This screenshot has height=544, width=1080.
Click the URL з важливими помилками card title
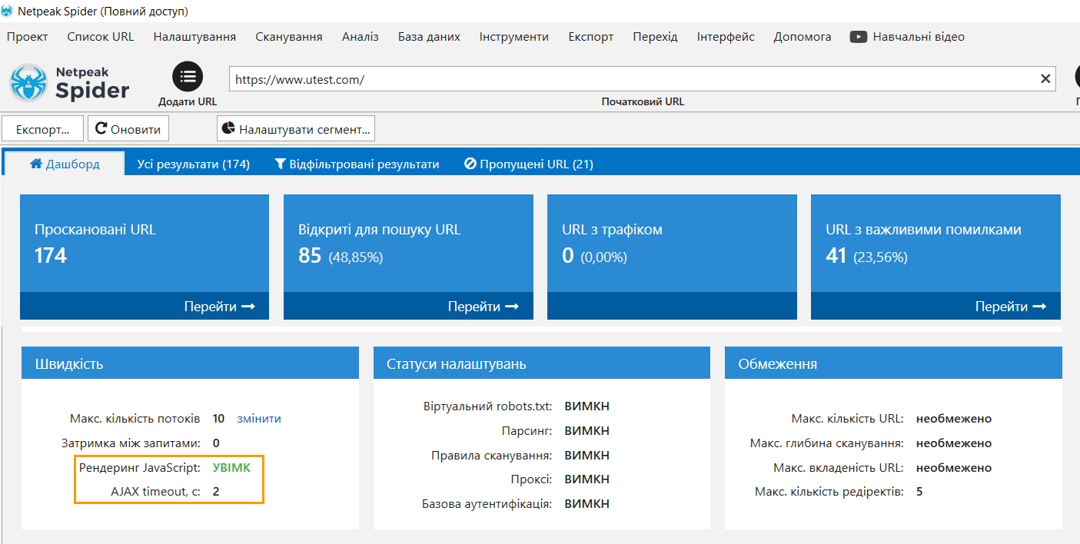point(923,230)
